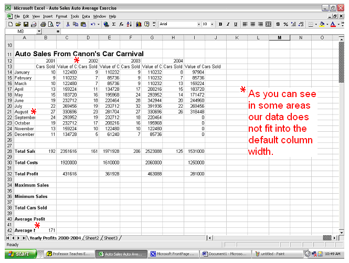Open the Print Preview tool
This screenshot has width=349, height=263.
[50, 24]
